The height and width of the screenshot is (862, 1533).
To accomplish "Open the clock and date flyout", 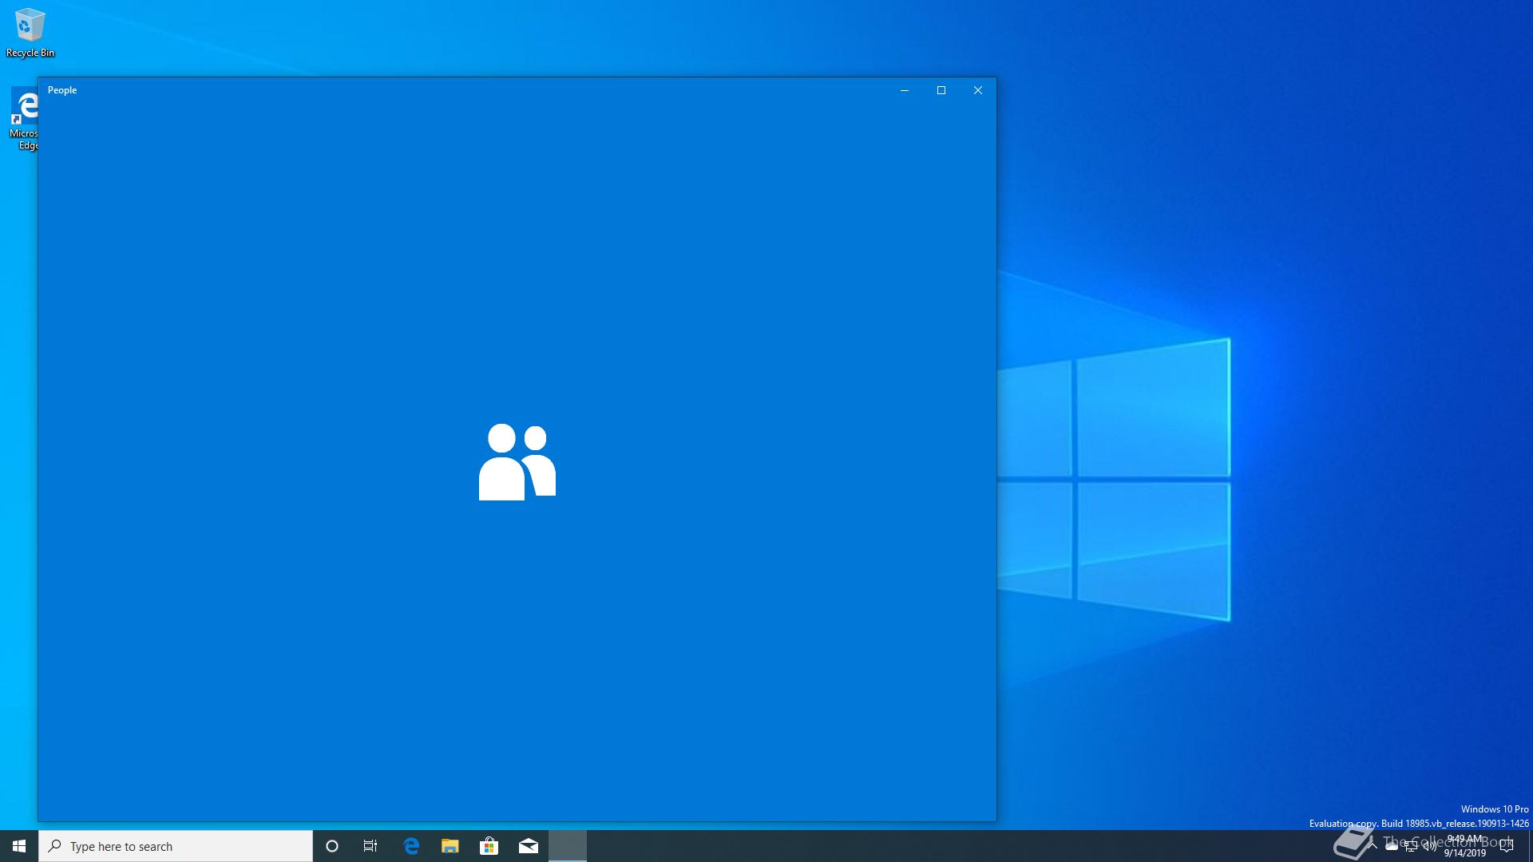I will pos(1464,846).
